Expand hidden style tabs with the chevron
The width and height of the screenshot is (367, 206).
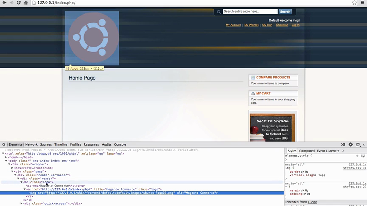click(343, 151)
